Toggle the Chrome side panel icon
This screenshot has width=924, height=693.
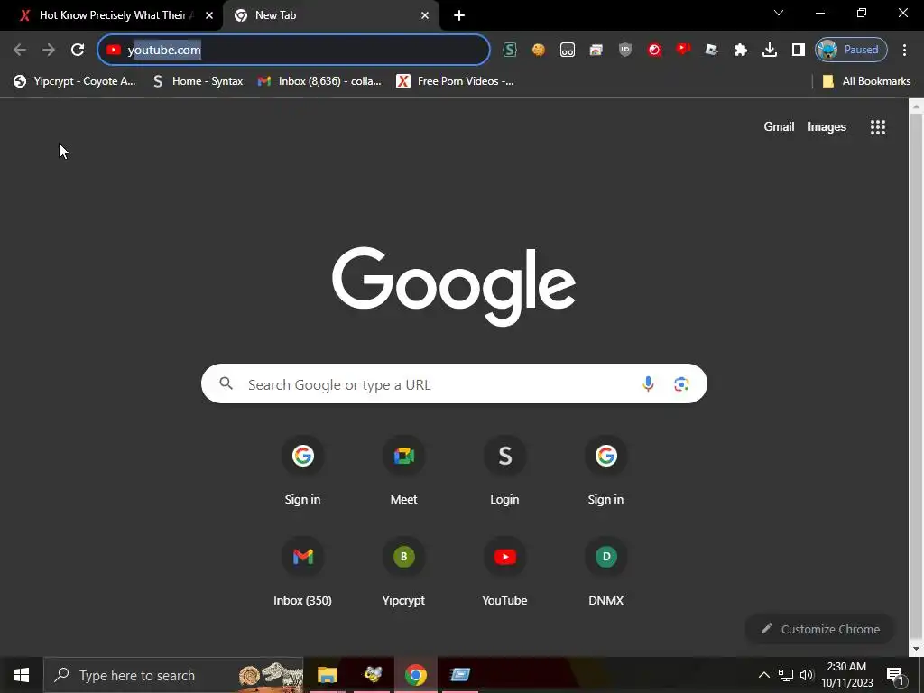pyautogui.click(x=799, y=50)
